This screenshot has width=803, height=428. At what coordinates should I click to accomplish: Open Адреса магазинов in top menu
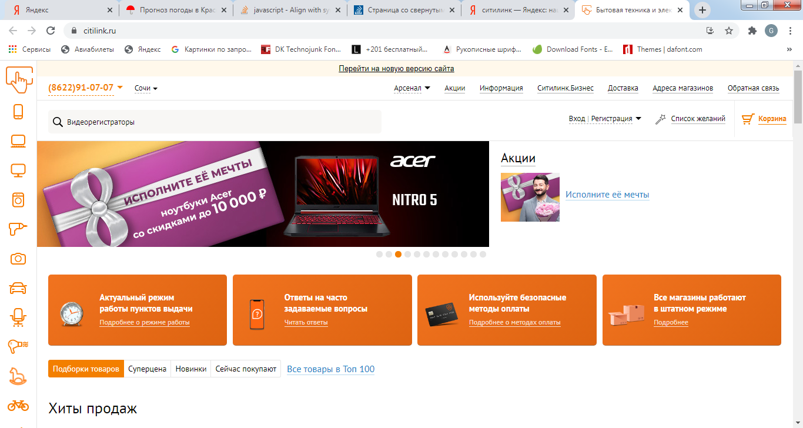point(683,88)
